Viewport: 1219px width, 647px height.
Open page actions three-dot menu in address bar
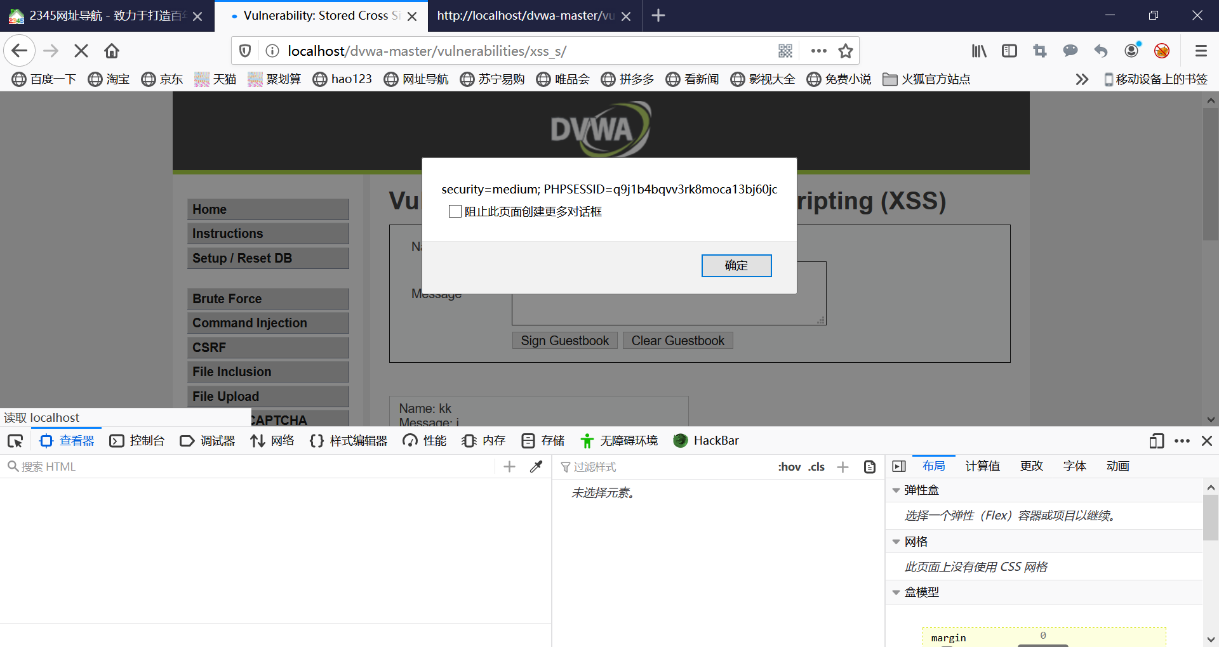(819, 51)
